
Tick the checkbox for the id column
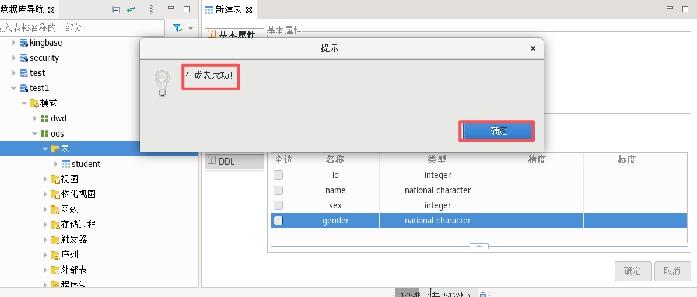(x=279, y=175)
